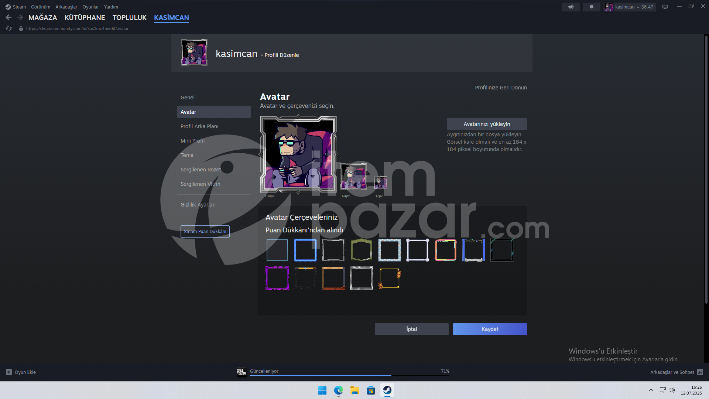Open the Yardım menu
The width and height of the screenshot is (709, 399).
tap(111, 7)
